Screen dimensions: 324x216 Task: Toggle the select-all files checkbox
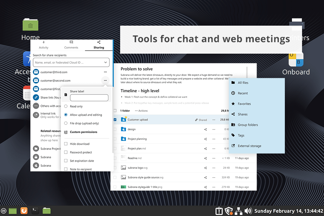click(115, 111)
